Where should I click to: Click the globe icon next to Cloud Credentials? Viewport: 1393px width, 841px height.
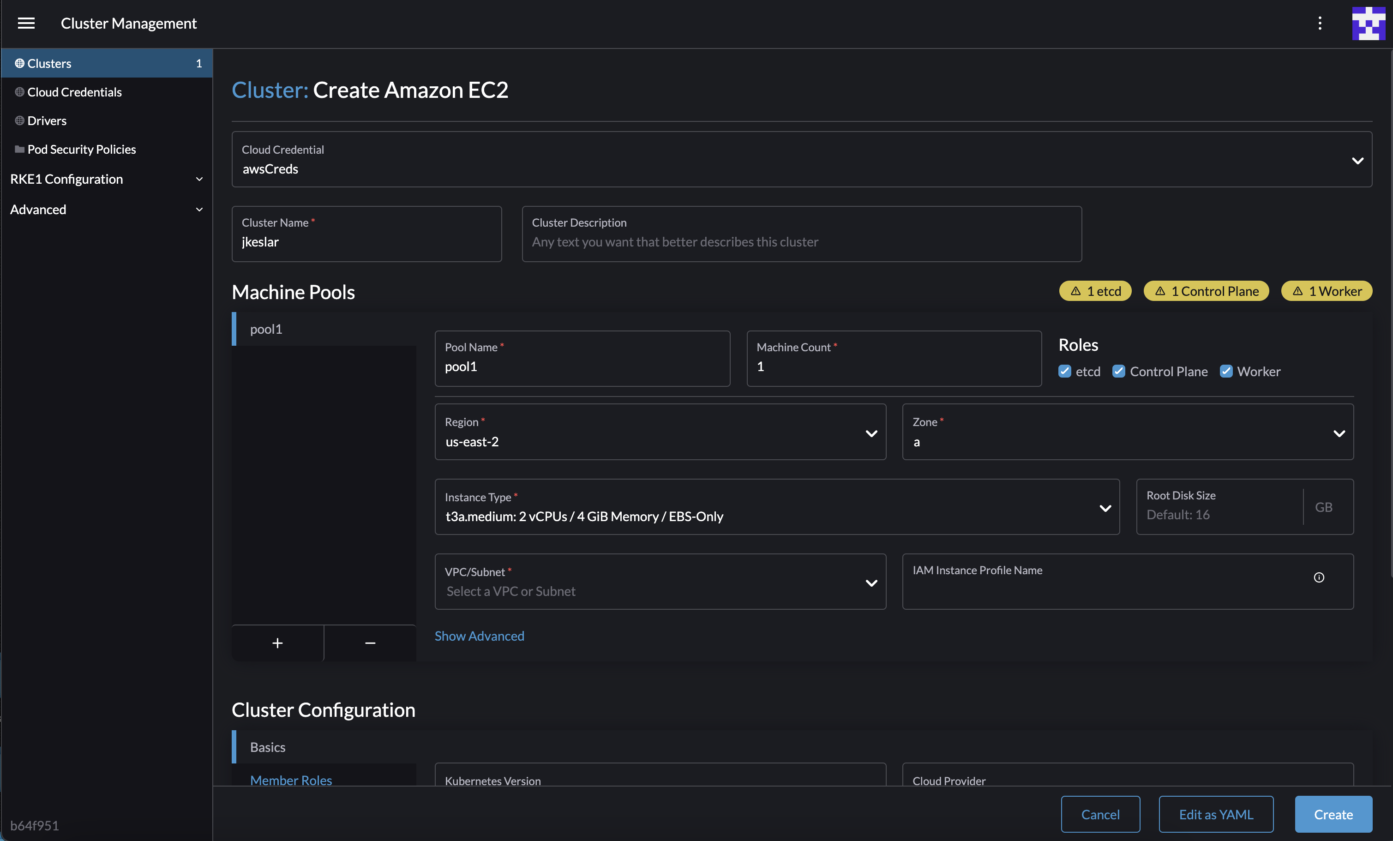18,91
